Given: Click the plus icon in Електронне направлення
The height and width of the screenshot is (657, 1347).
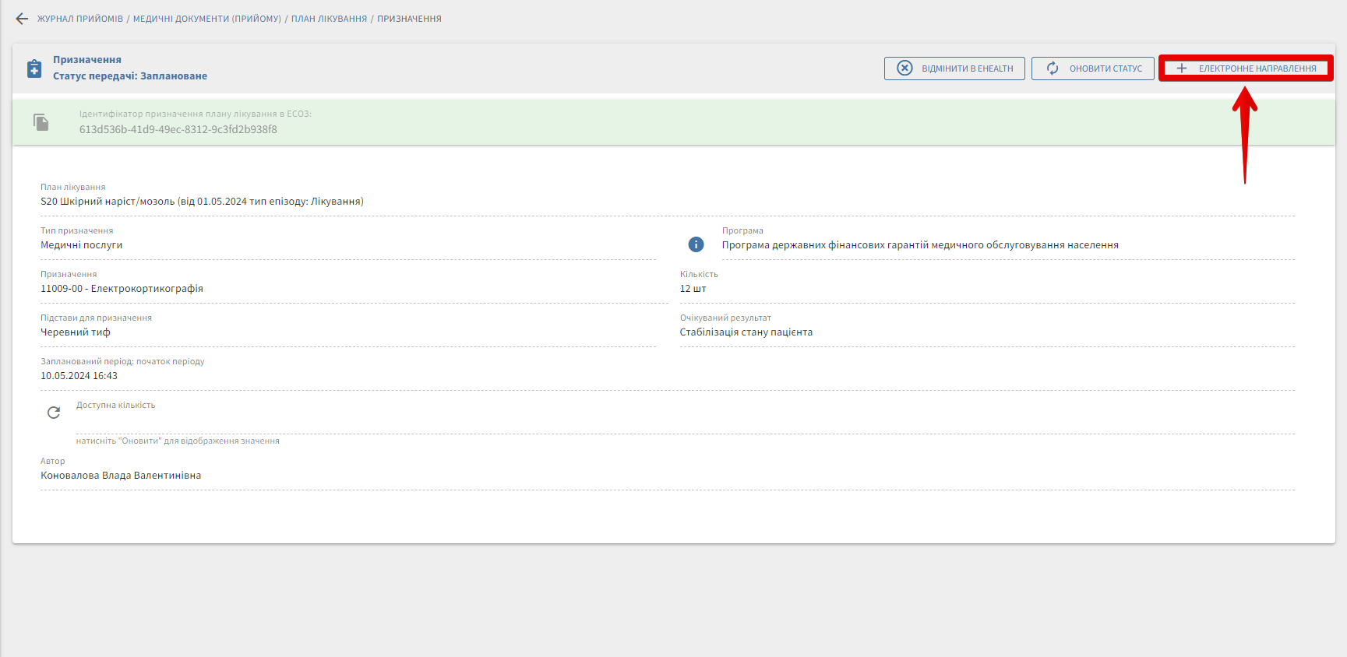Looking at the screenshot, I should 1181,69.
